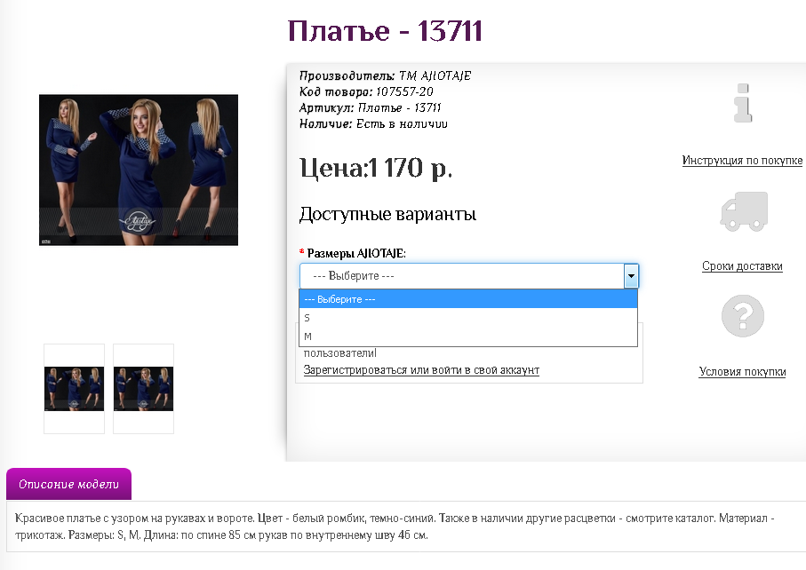Click the Производитель: TM AJIOTAJE line
The image size is (806, 570).
click(x=385, y=76)
